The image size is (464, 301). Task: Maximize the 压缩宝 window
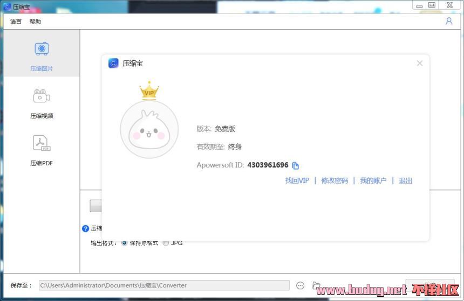coord(432,5)
